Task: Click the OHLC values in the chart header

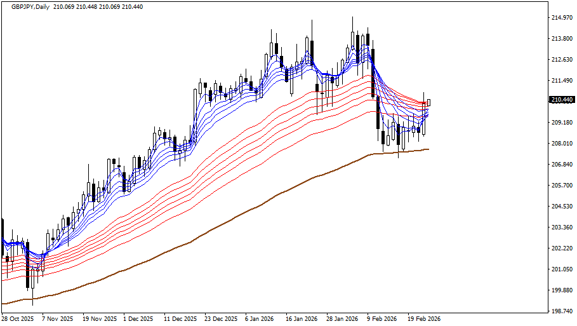Action: [98, 6]
